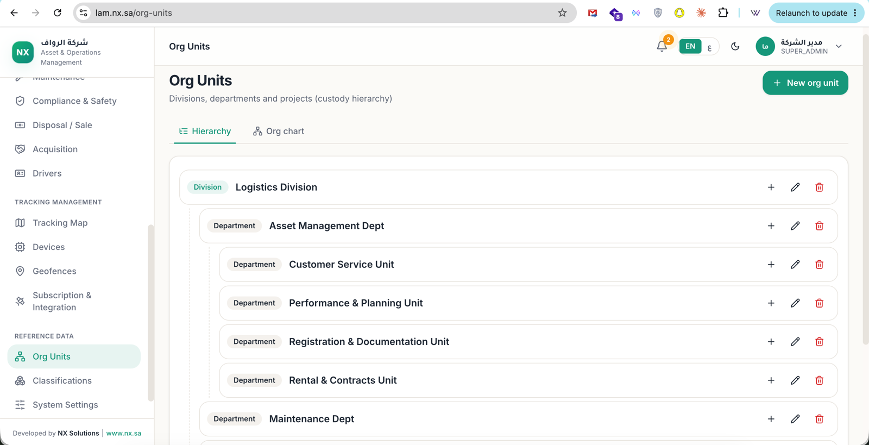Viewport: 869px width, 445px height.
Task: Add child under Performance & Planning Unit
Action: pos(771,303)
